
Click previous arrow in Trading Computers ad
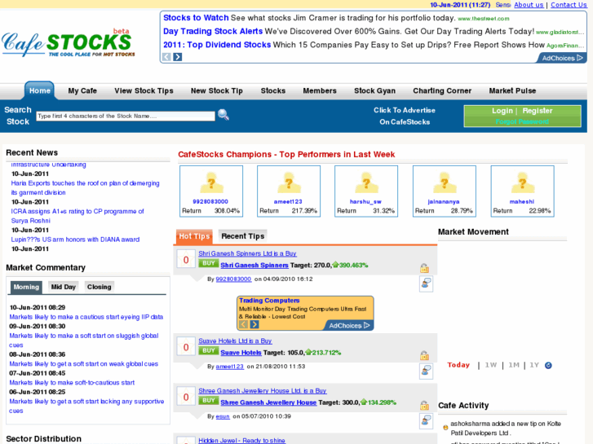[244, 324]
